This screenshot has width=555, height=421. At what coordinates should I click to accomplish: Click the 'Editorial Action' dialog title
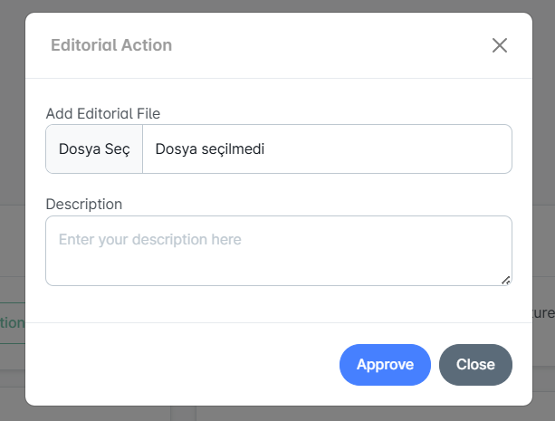111,45
